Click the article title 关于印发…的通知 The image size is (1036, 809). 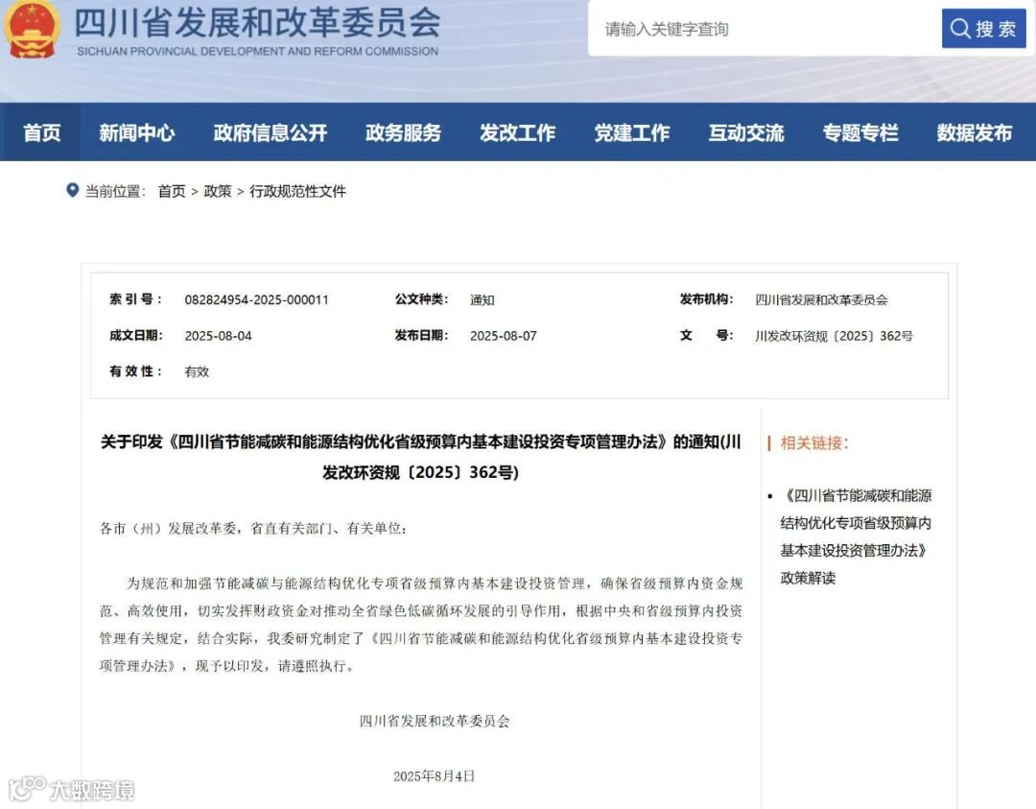(421, 457)
